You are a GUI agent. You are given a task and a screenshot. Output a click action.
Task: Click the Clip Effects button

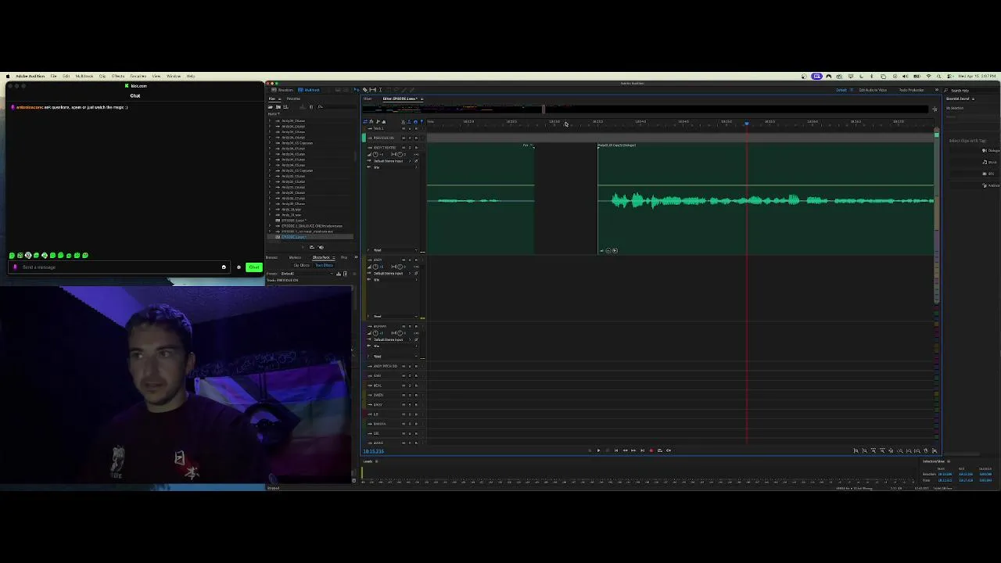click(x=302, y=265)
